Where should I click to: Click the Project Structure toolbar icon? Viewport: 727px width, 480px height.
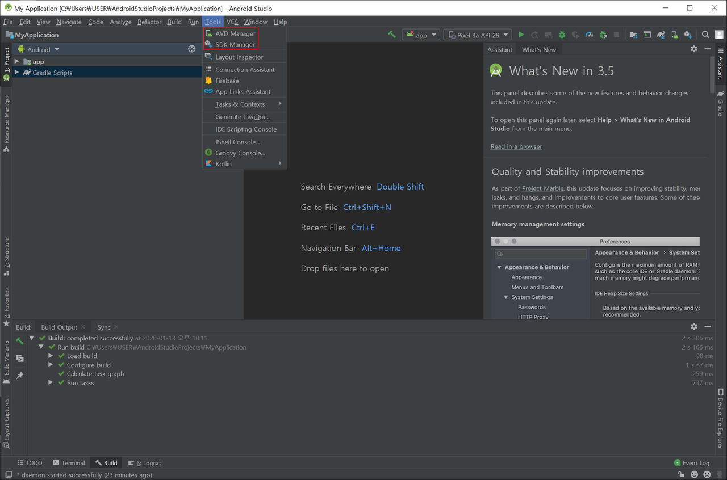tap(633, 35)
